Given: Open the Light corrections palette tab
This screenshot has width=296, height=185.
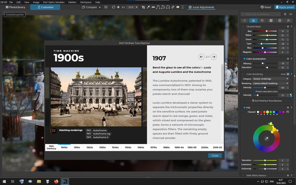Looking at the screenshot, I should pos(245,21).
